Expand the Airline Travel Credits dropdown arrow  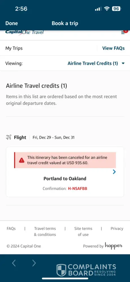pyautogui.click(x=123, y=63)
